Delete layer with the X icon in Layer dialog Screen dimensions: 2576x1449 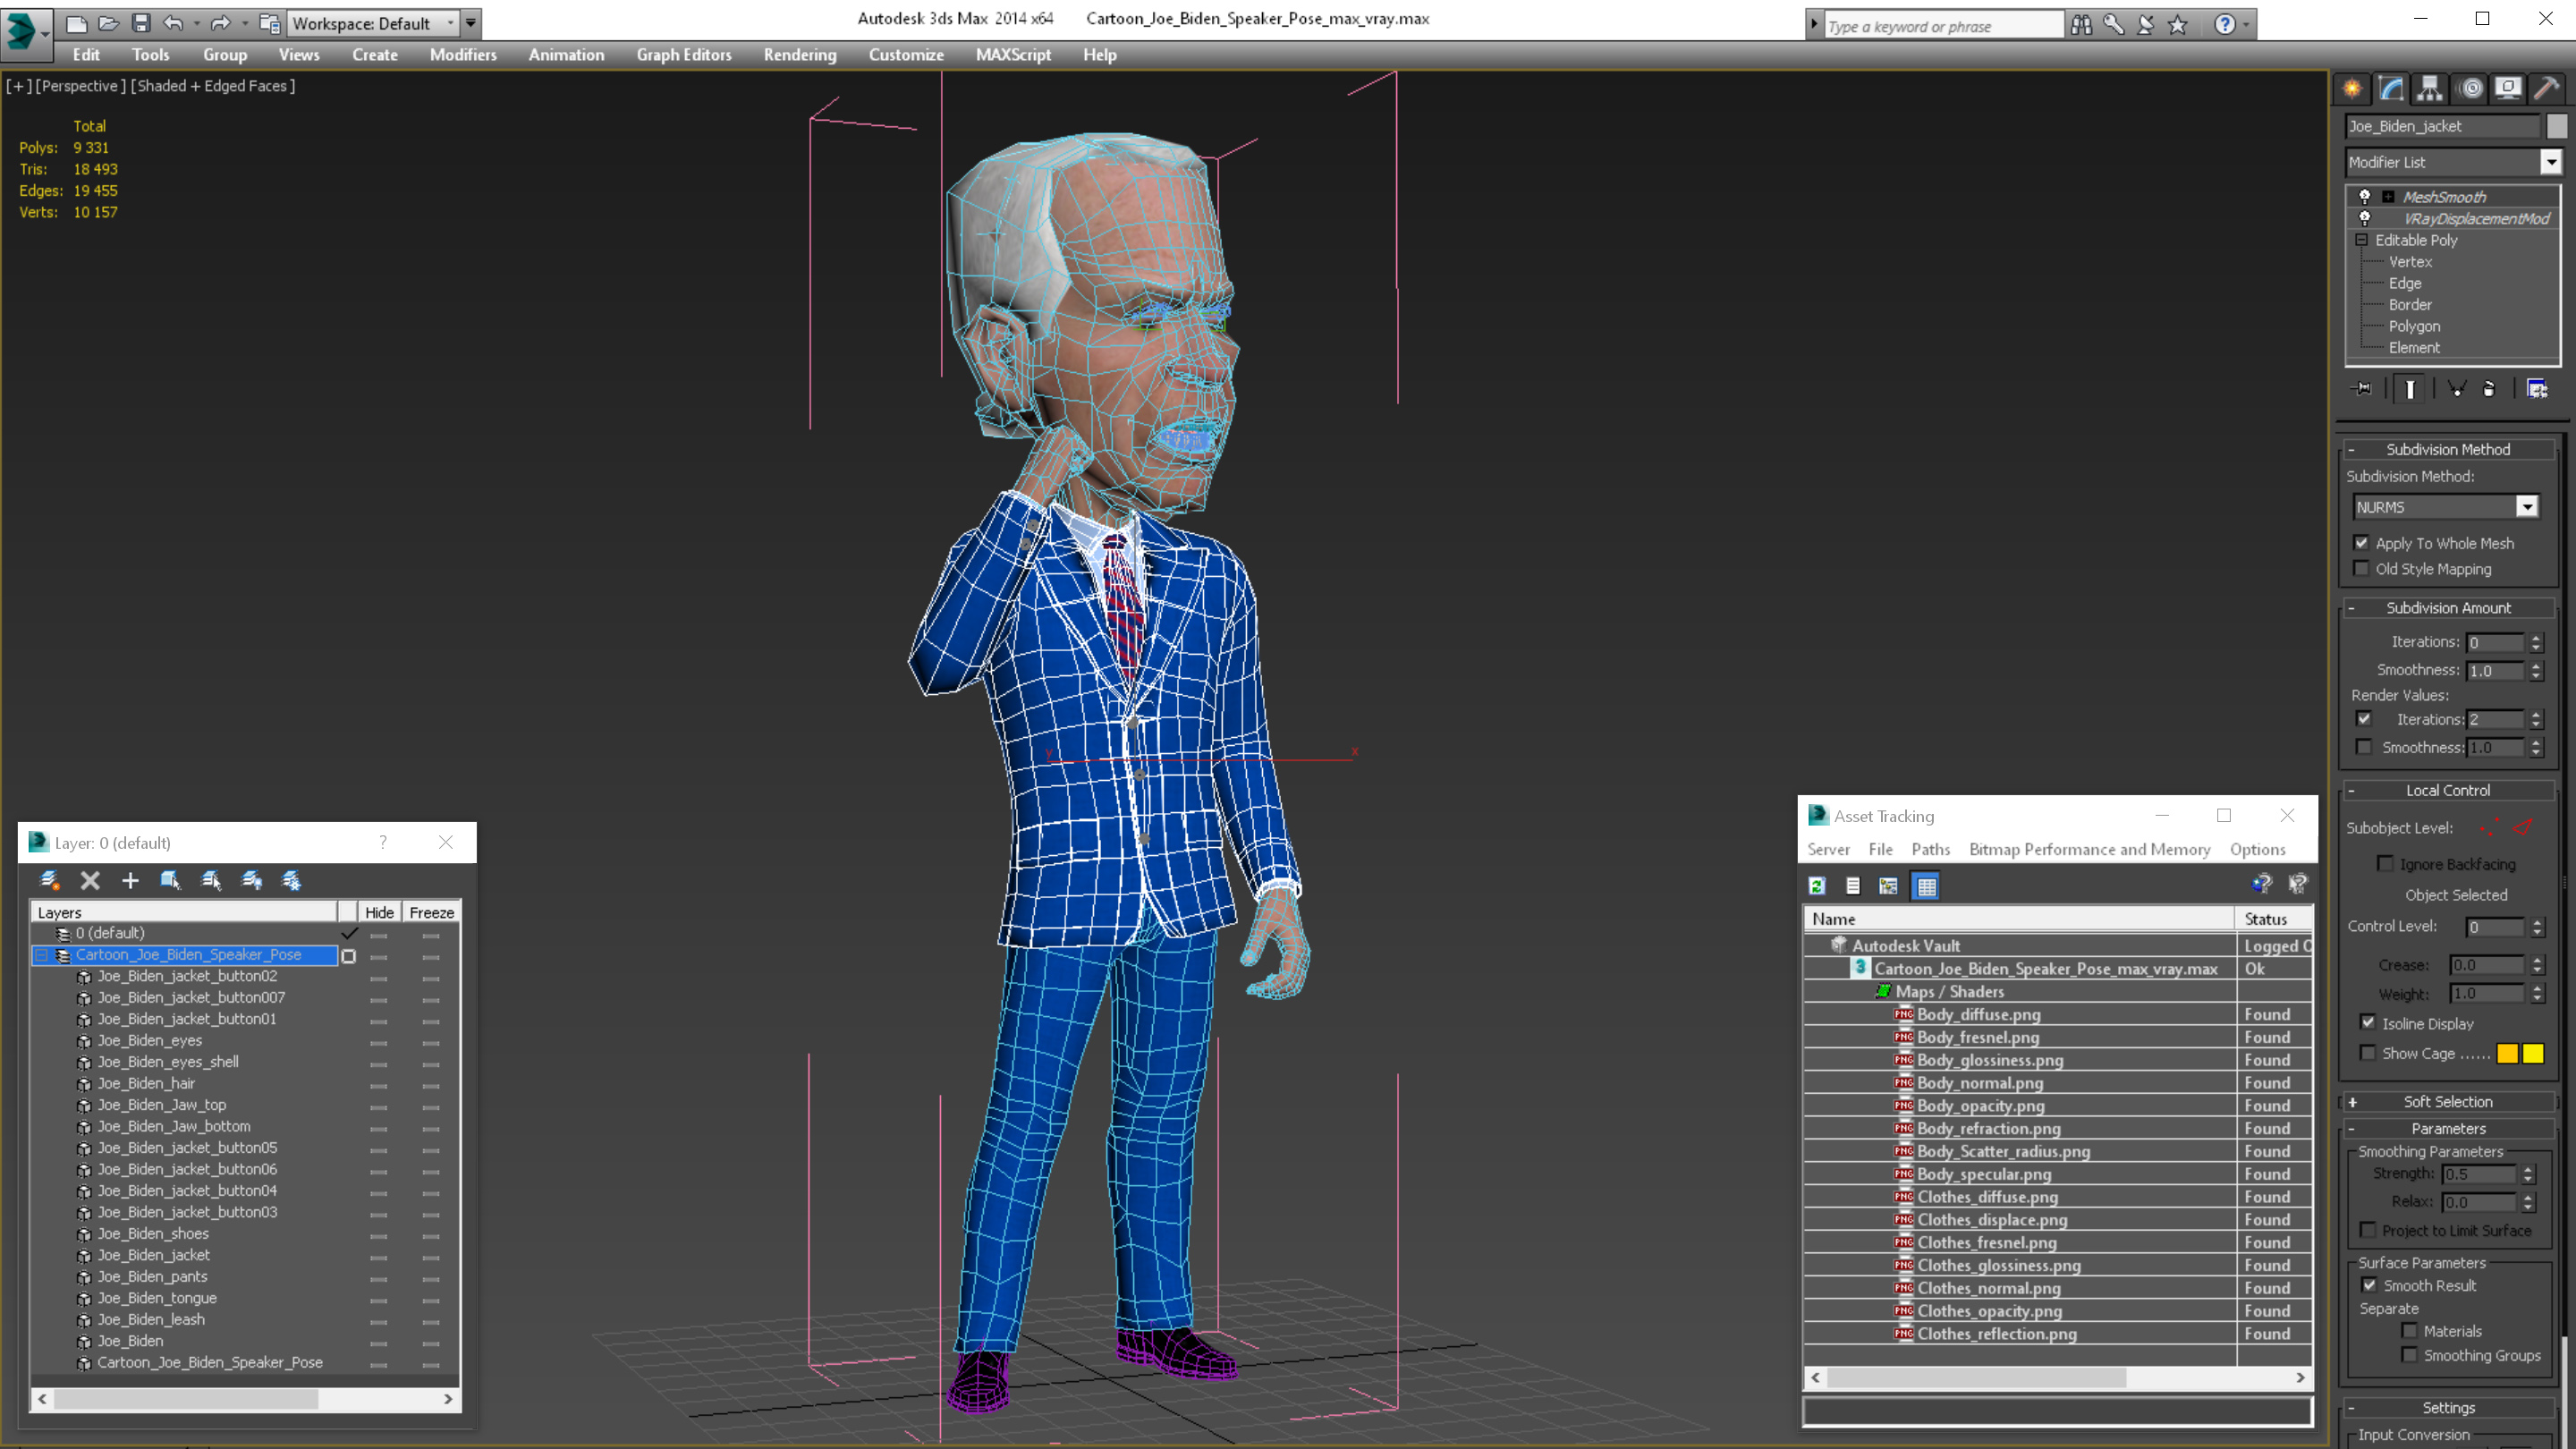(x=90, y=880)
